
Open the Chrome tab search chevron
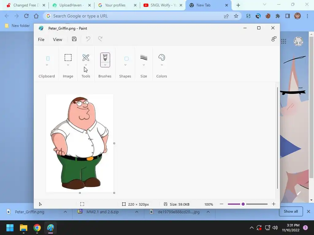point(265,4)
